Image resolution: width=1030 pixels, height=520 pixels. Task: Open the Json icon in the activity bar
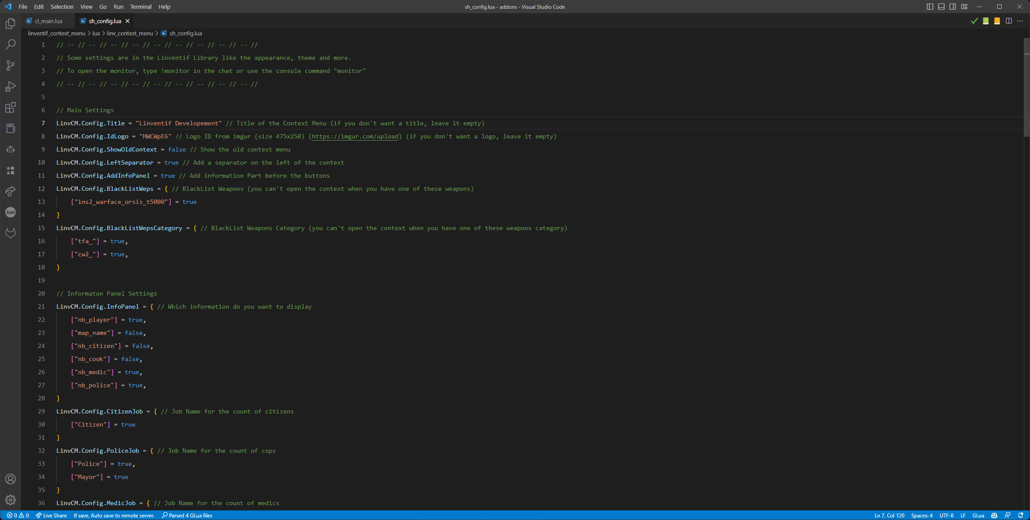click(x=10, y=212)
